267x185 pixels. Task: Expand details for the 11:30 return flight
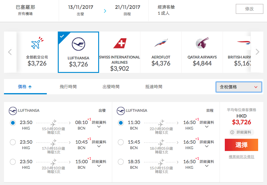pos(207,124)
